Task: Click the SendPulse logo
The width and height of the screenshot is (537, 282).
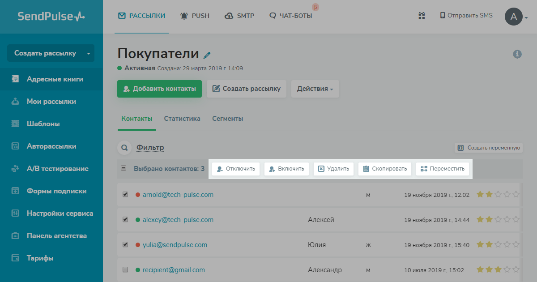Action: coord(51,17)
